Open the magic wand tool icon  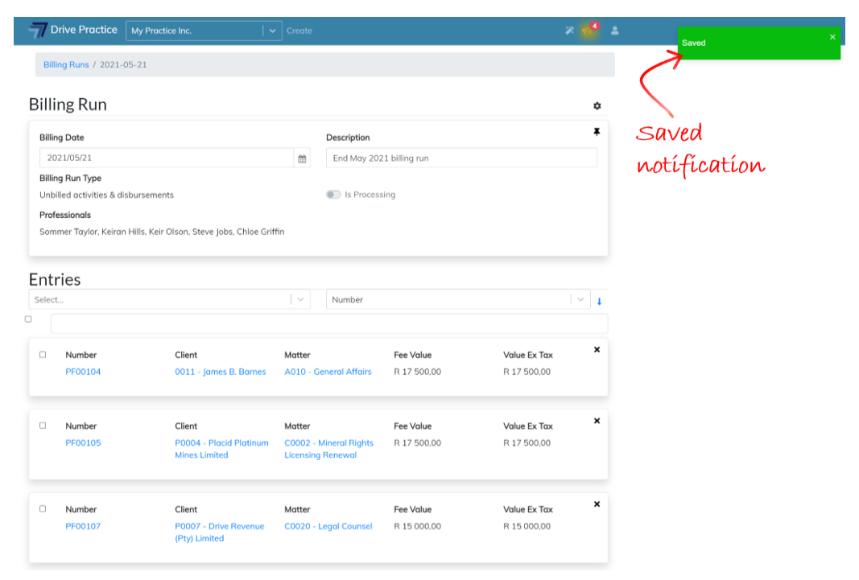(x=569, y=31)
